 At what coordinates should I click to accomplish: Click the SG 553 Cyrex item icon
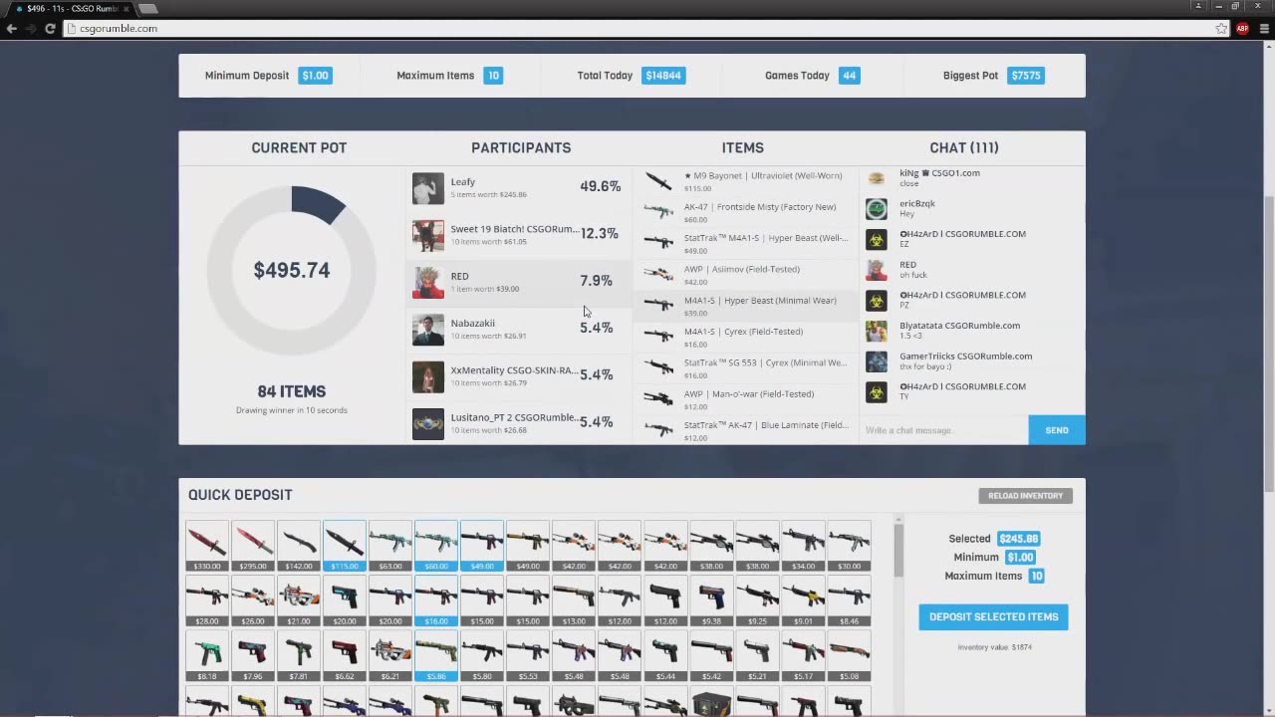[x=658, y=368]
